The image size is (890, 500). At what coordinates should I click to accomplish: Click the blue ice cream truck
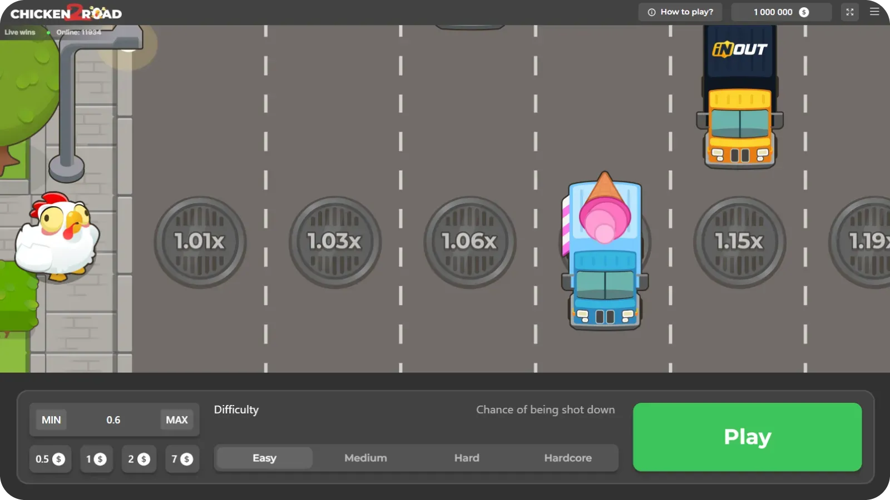point(605,251)
